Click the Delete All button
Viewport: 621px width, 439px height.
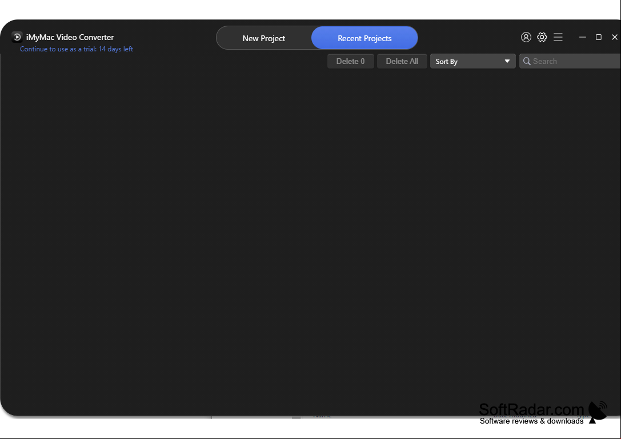coord(402,61)
